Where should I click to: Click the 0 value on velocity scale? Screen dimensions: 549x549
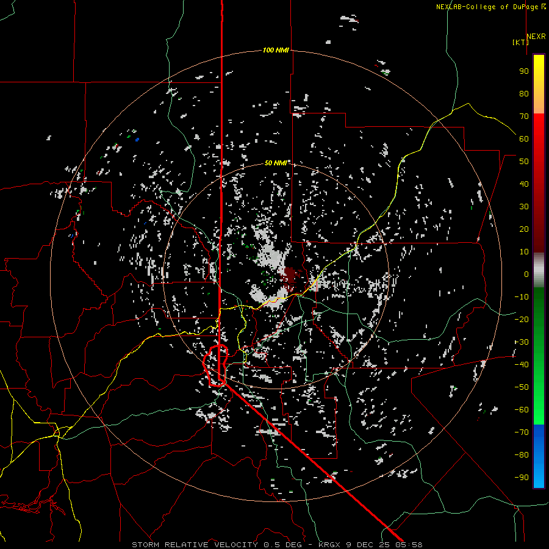pos(526,274)
